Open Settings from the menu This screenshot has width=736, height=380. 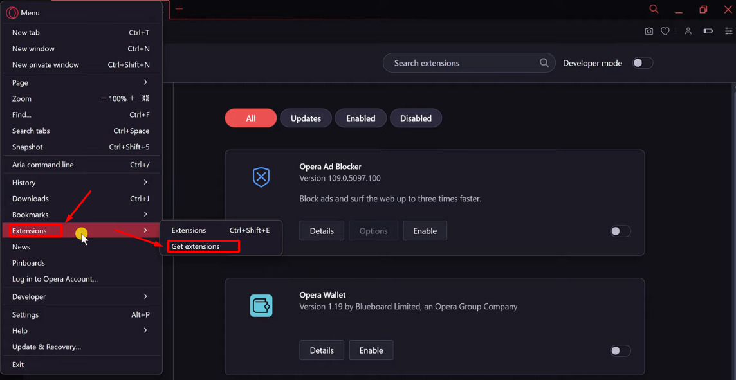coord(82,315)
